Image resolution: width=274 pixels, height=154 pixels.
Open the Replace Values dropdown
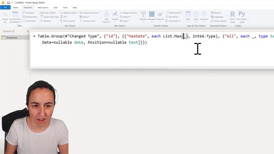69,13
